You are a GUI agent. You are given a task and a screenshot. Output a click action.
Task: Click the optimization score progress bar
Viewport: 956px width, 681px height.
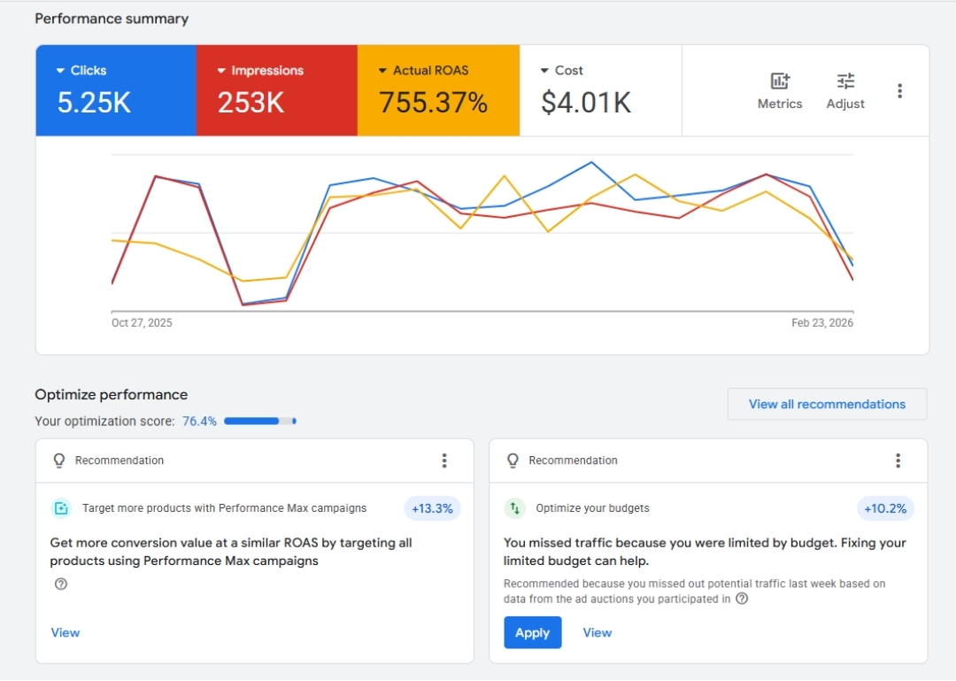tap(259, 422)
